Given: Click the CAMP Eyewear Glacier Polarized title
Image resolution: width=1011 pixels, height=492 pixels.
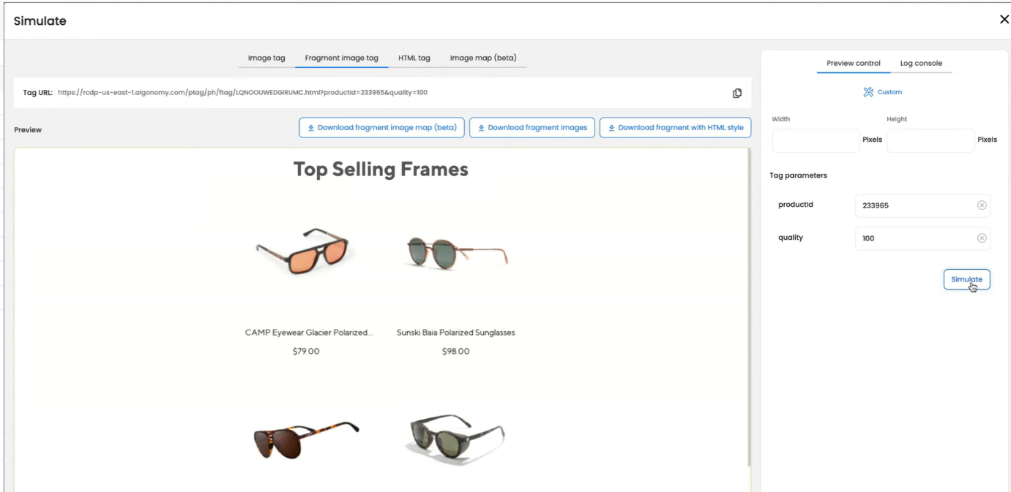Looking at the screenshot, I should [x=309, y=333].
